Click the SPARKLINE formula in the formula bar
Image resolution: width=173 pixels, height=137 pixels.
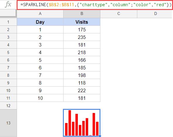[x=96, y=5]
